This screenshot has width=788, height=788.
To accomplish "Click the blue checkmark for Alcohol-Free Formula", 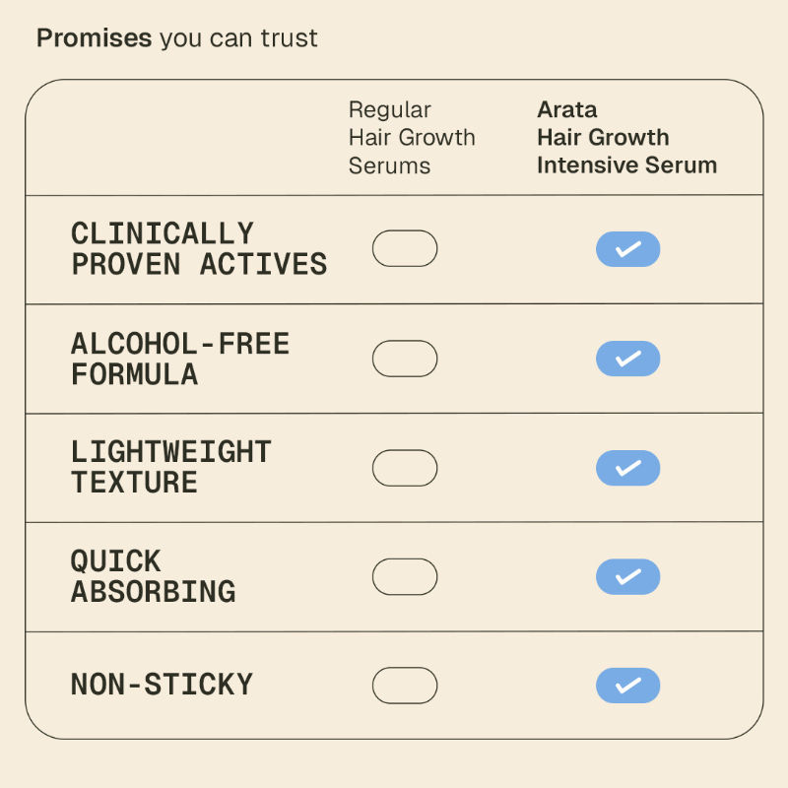I will [x=627, y=359].
